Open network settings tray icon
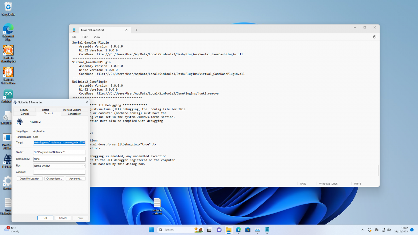Image resolution: width=418 pixels, height=235 pixels. pyautogui.click(x=383, y=230)
